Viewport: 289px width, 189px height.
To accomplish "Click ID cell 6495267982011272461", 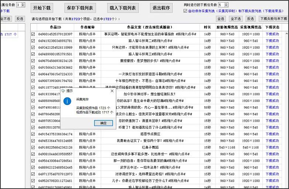I will (55, 181).
